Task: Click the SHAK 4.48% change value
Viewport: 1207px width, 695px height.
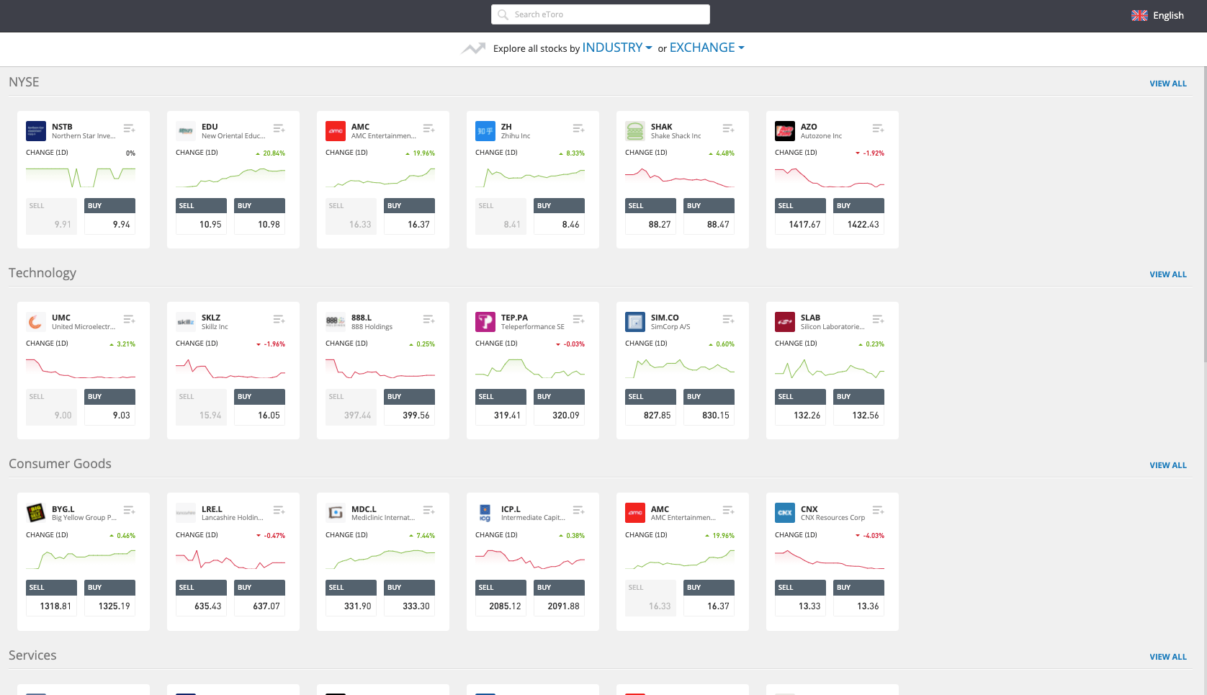Action: coord(722,153)
